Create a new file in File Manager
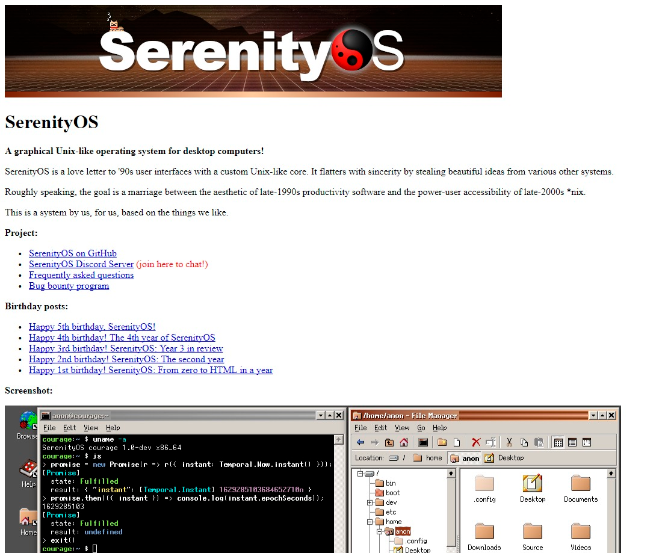Screen dimensions: 662x553 click(x=457, y=442)
